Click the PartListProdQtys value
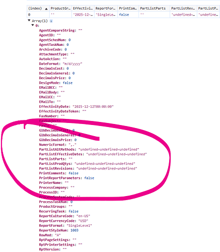 105,164
